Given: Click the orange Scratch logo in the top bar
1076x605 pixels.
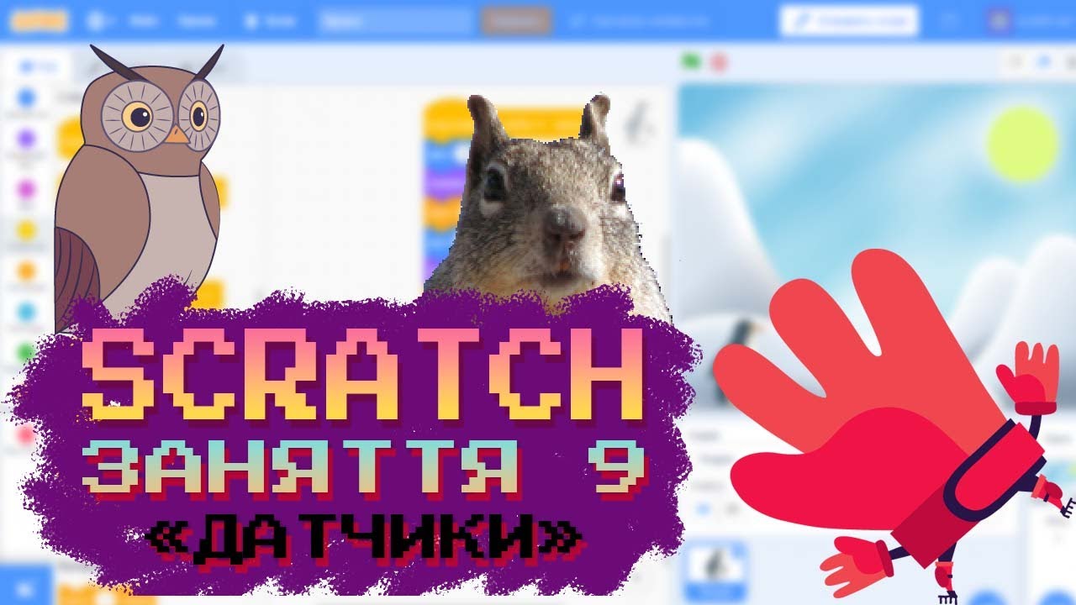Looking at the screenshot, I should pyautogui.click(x=38, y=21).
